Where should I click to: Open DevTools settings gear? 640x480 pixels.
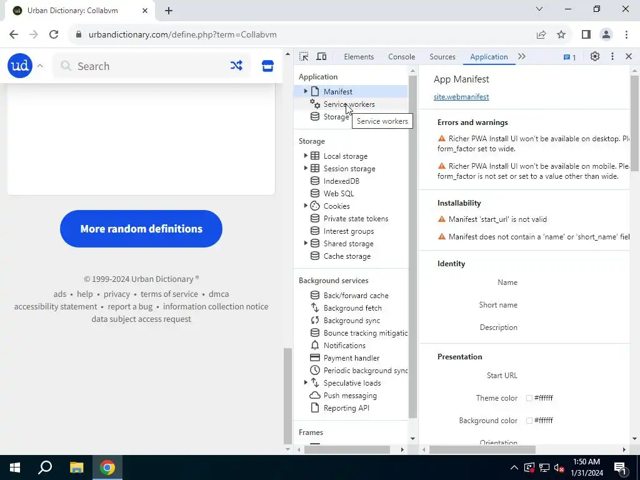[595, 57]
